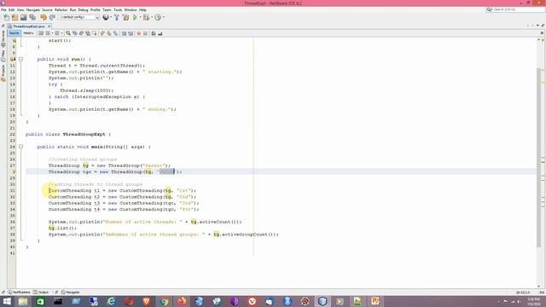Open the Window menu
The image size is (546, 307).
click(131, 9)
